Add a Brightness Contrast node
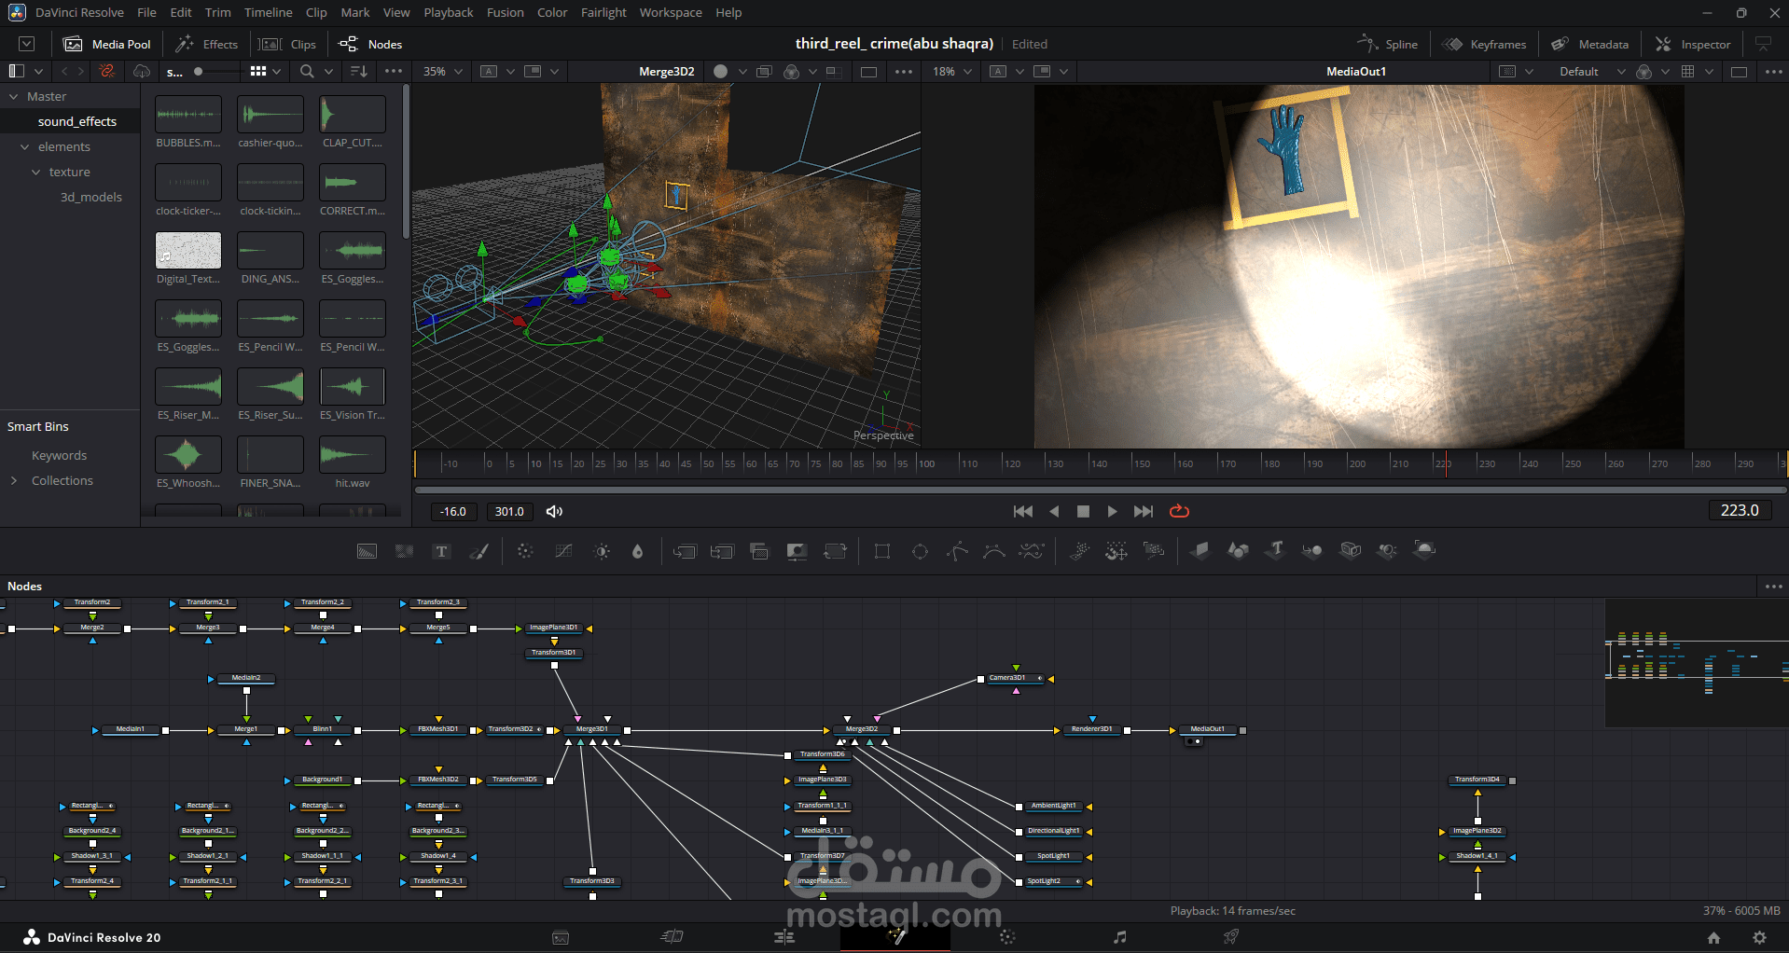Screen dimensions: 1789x953 point(603,551)
